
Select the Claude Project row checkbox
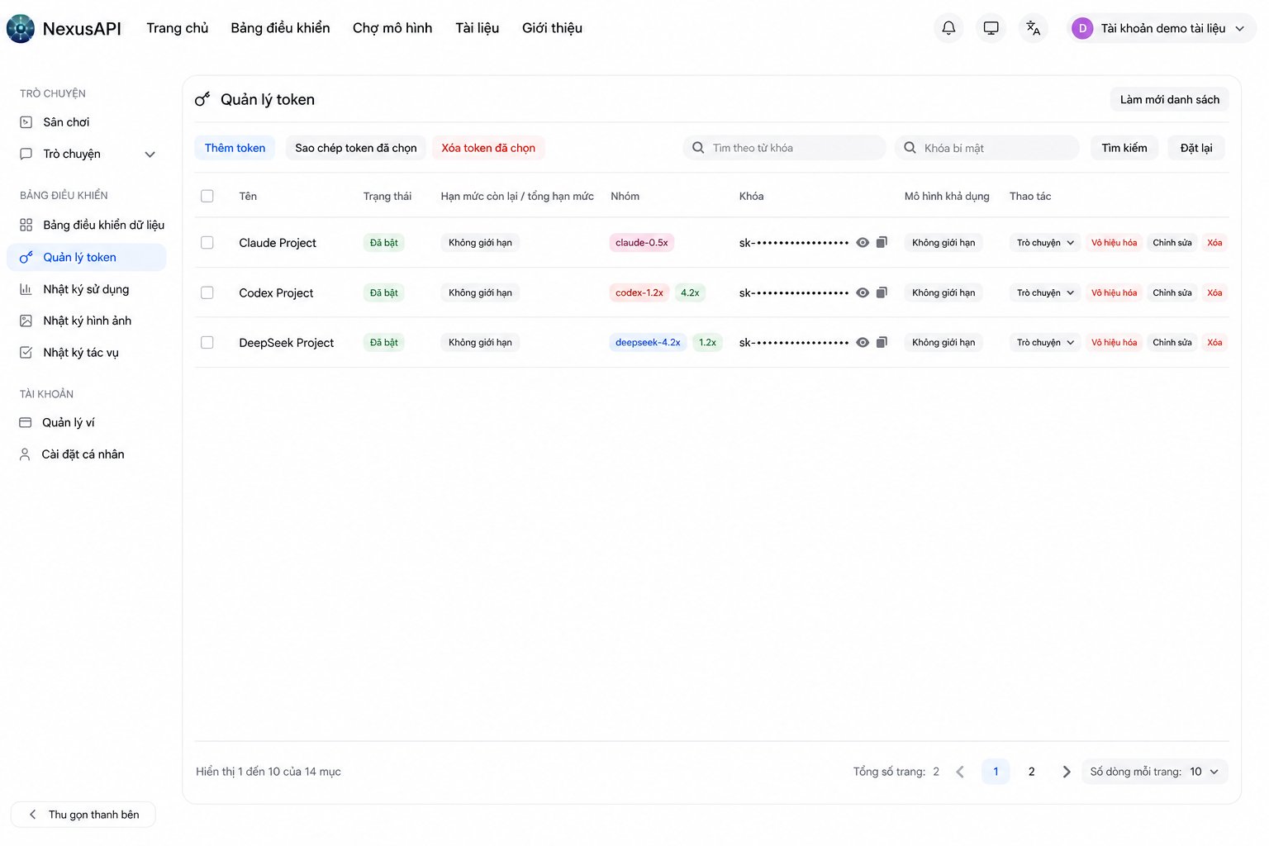207,243
